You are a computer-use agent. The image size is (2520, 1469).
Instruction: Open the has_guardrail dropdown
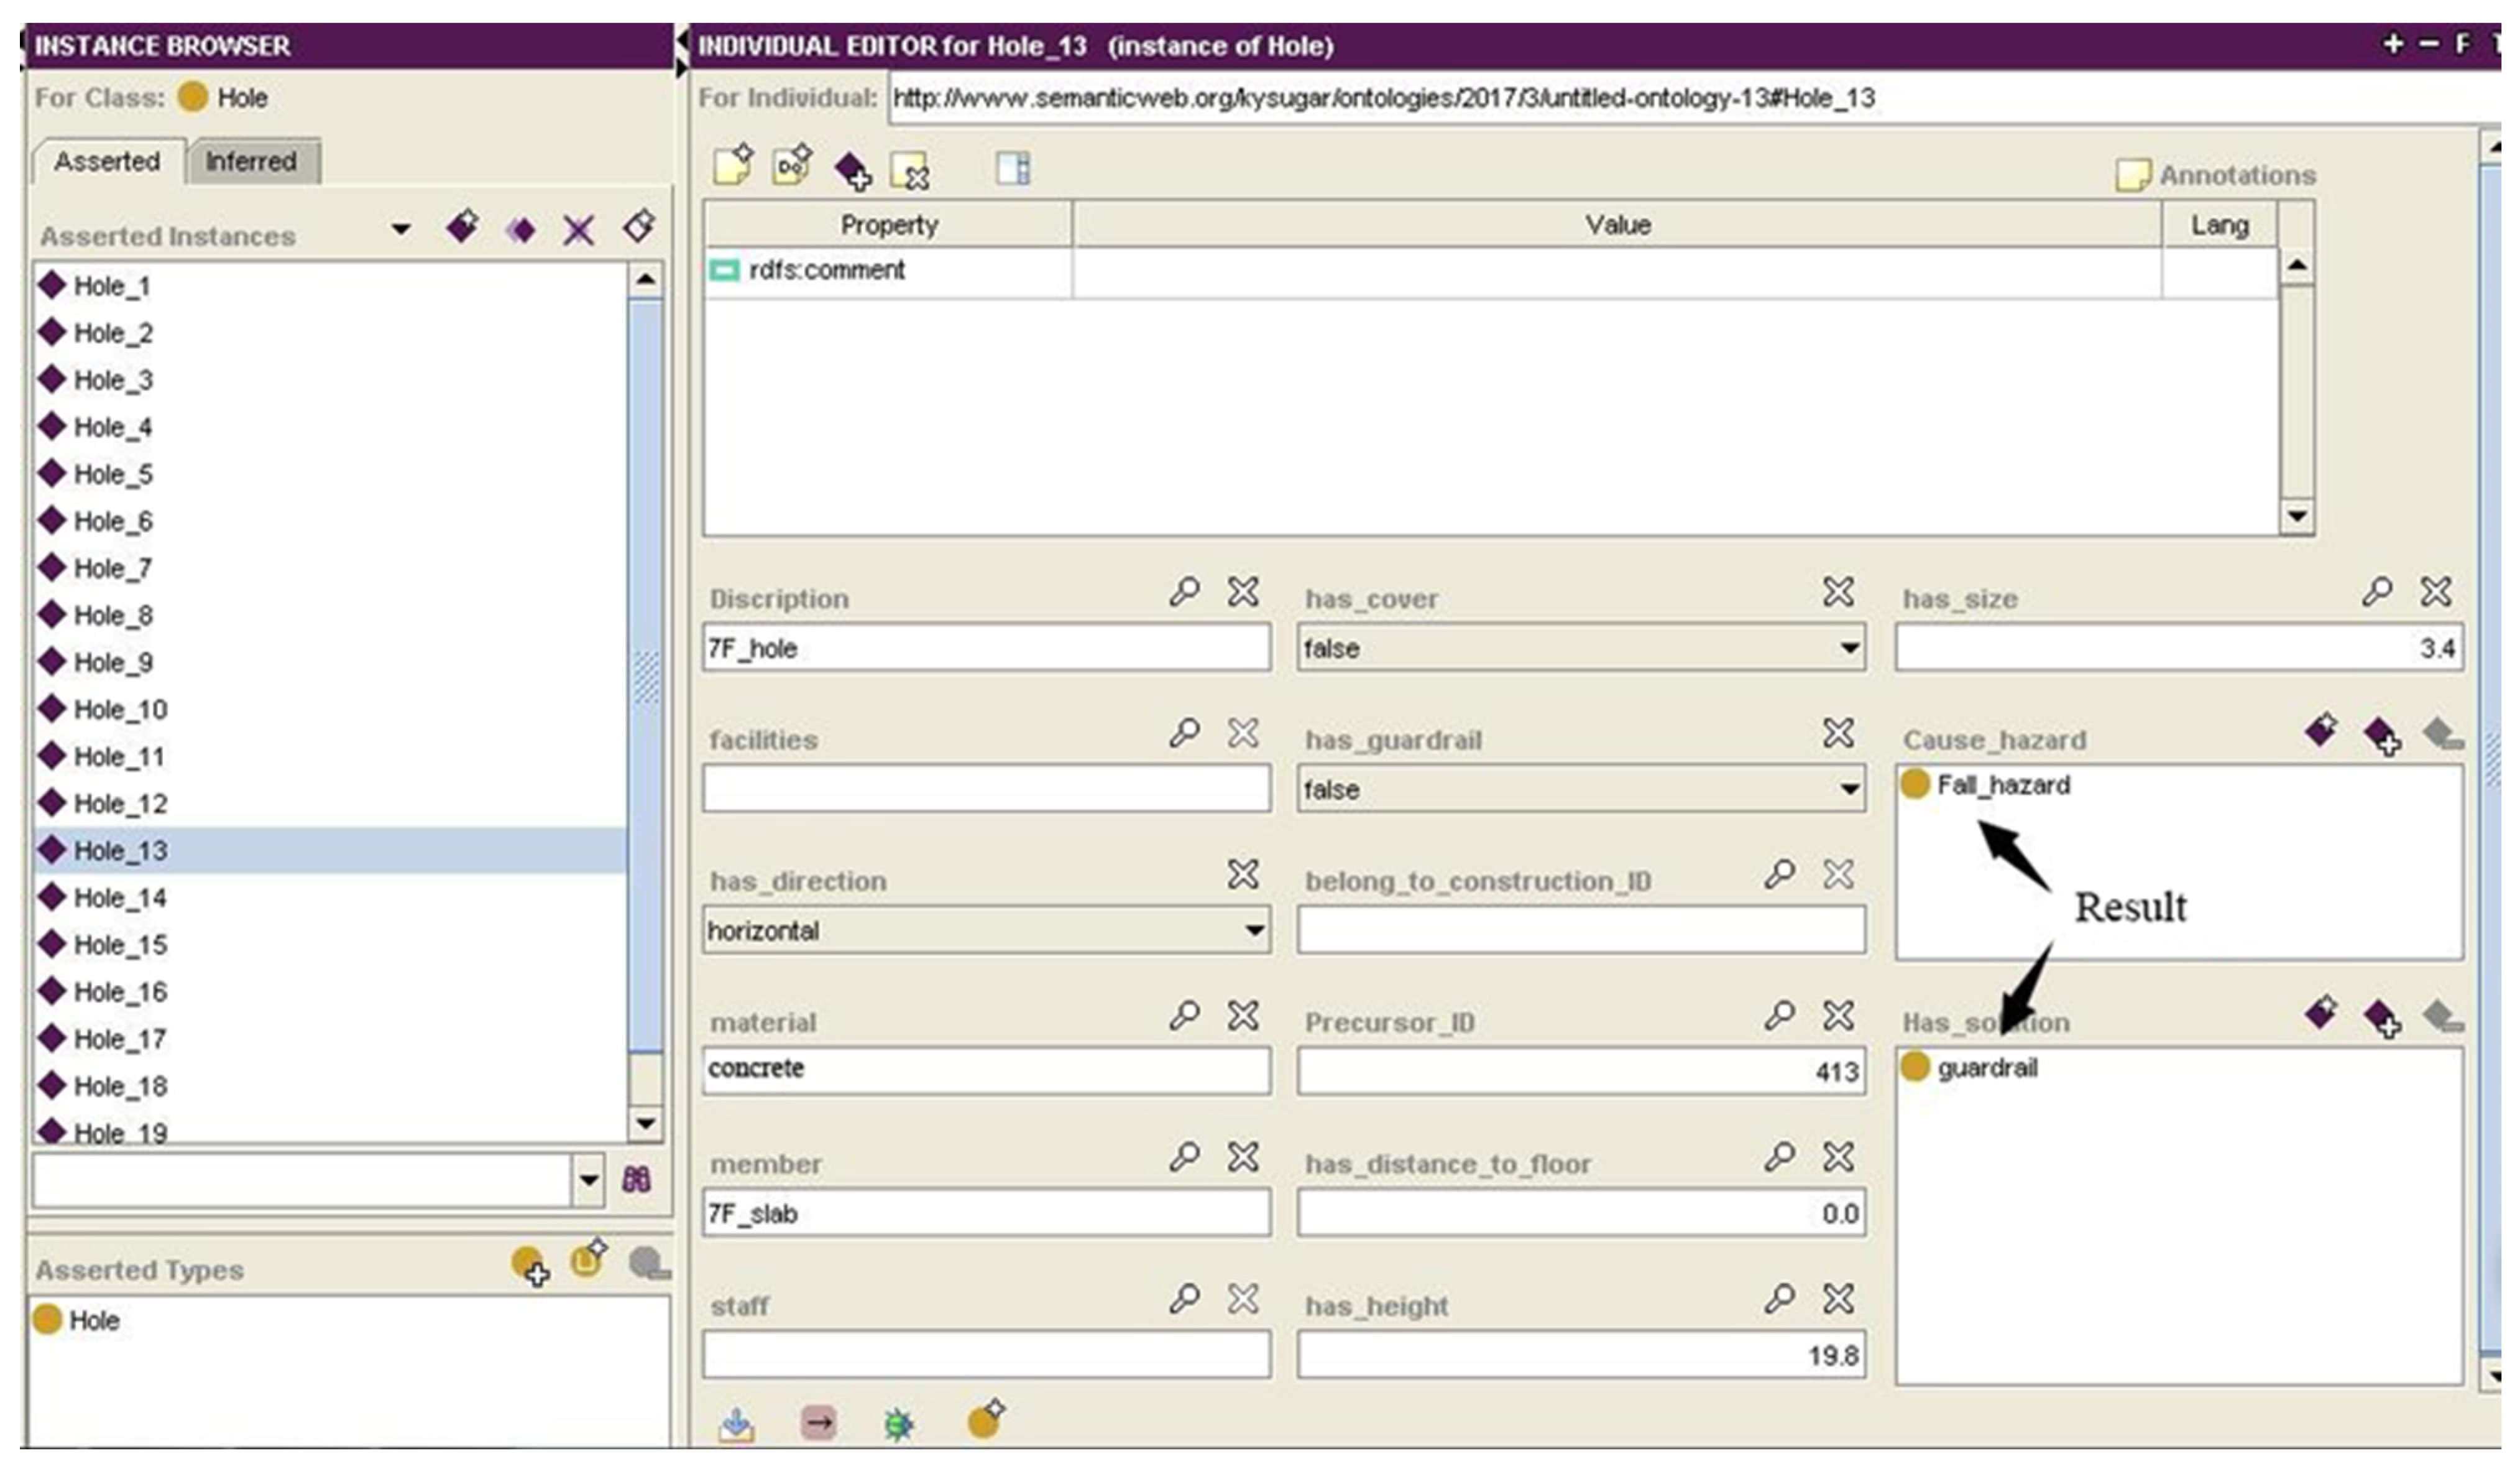(1849, 789)
